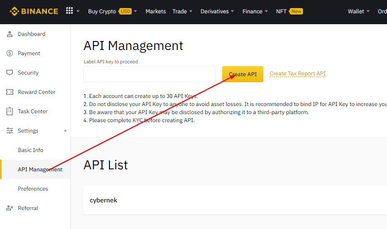
Task: Click the Security shield icon
Action: pyautogui.click(x=10, y=73)
